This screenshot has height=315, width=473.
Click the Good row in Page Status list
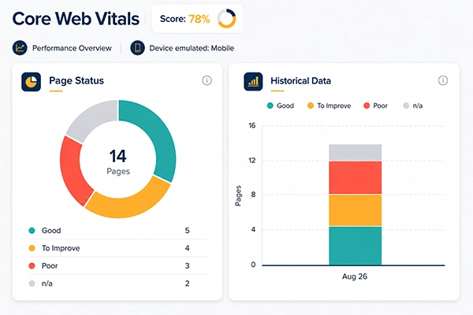[x=118, y=231]
